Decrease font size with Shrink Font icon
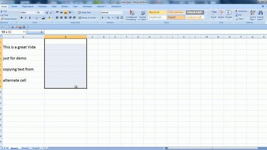Image resolution: width=267 pixels, height=150 pixels. coord(51,12)
